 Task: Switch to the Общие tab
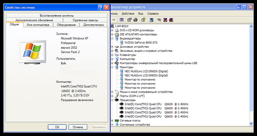(14, 25)
